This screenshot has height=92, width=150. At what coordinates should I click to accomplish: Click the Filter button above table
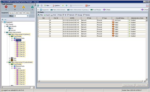[x=40, y=15]
